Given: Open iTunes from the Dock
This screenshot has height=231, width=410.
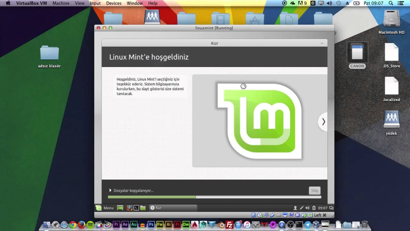Looking at the screenshot, I should point(247,225).
